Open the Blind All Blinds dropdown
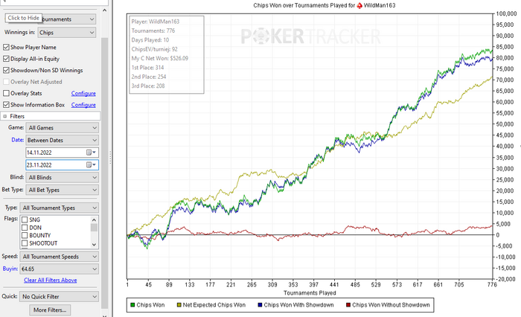 pyautogui.click(x=62, y=177)
